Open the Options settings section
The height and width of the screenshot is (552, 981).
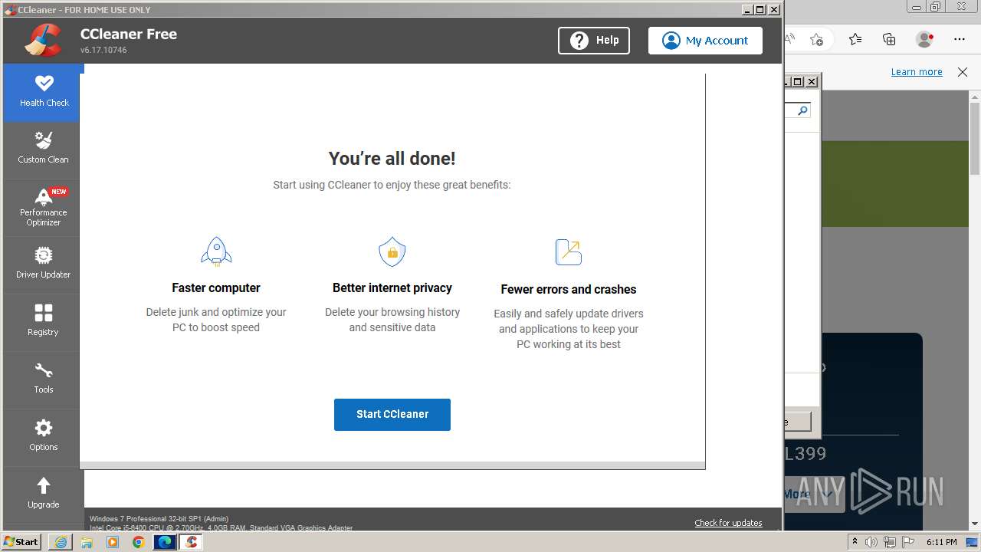click(x=44, y=438)
